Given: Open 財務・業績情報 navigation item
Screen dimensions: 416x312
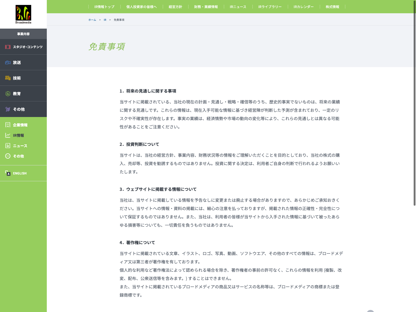Looking at the screenshot, I should click(206, 7).
